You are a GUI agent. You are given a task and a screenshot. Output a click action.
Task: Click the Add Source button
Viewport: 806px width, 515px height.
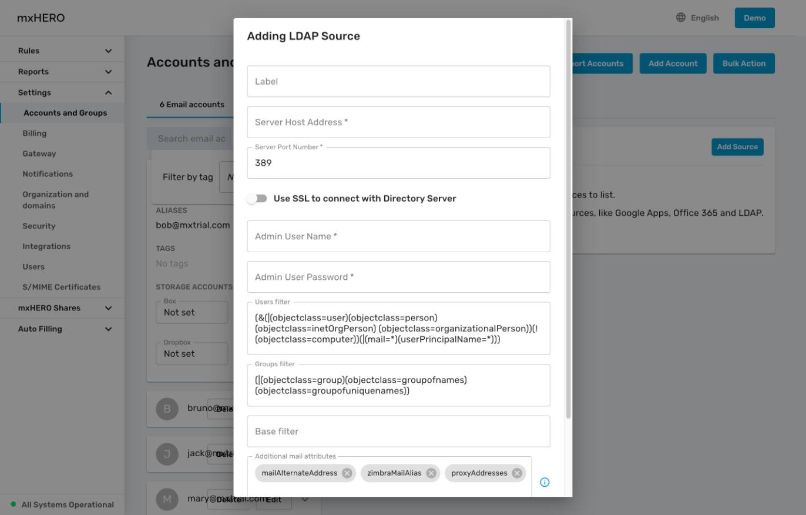[737, 147]
